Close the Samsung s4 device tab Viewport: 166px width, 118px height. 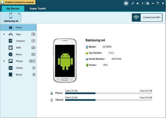pos(19,14)
